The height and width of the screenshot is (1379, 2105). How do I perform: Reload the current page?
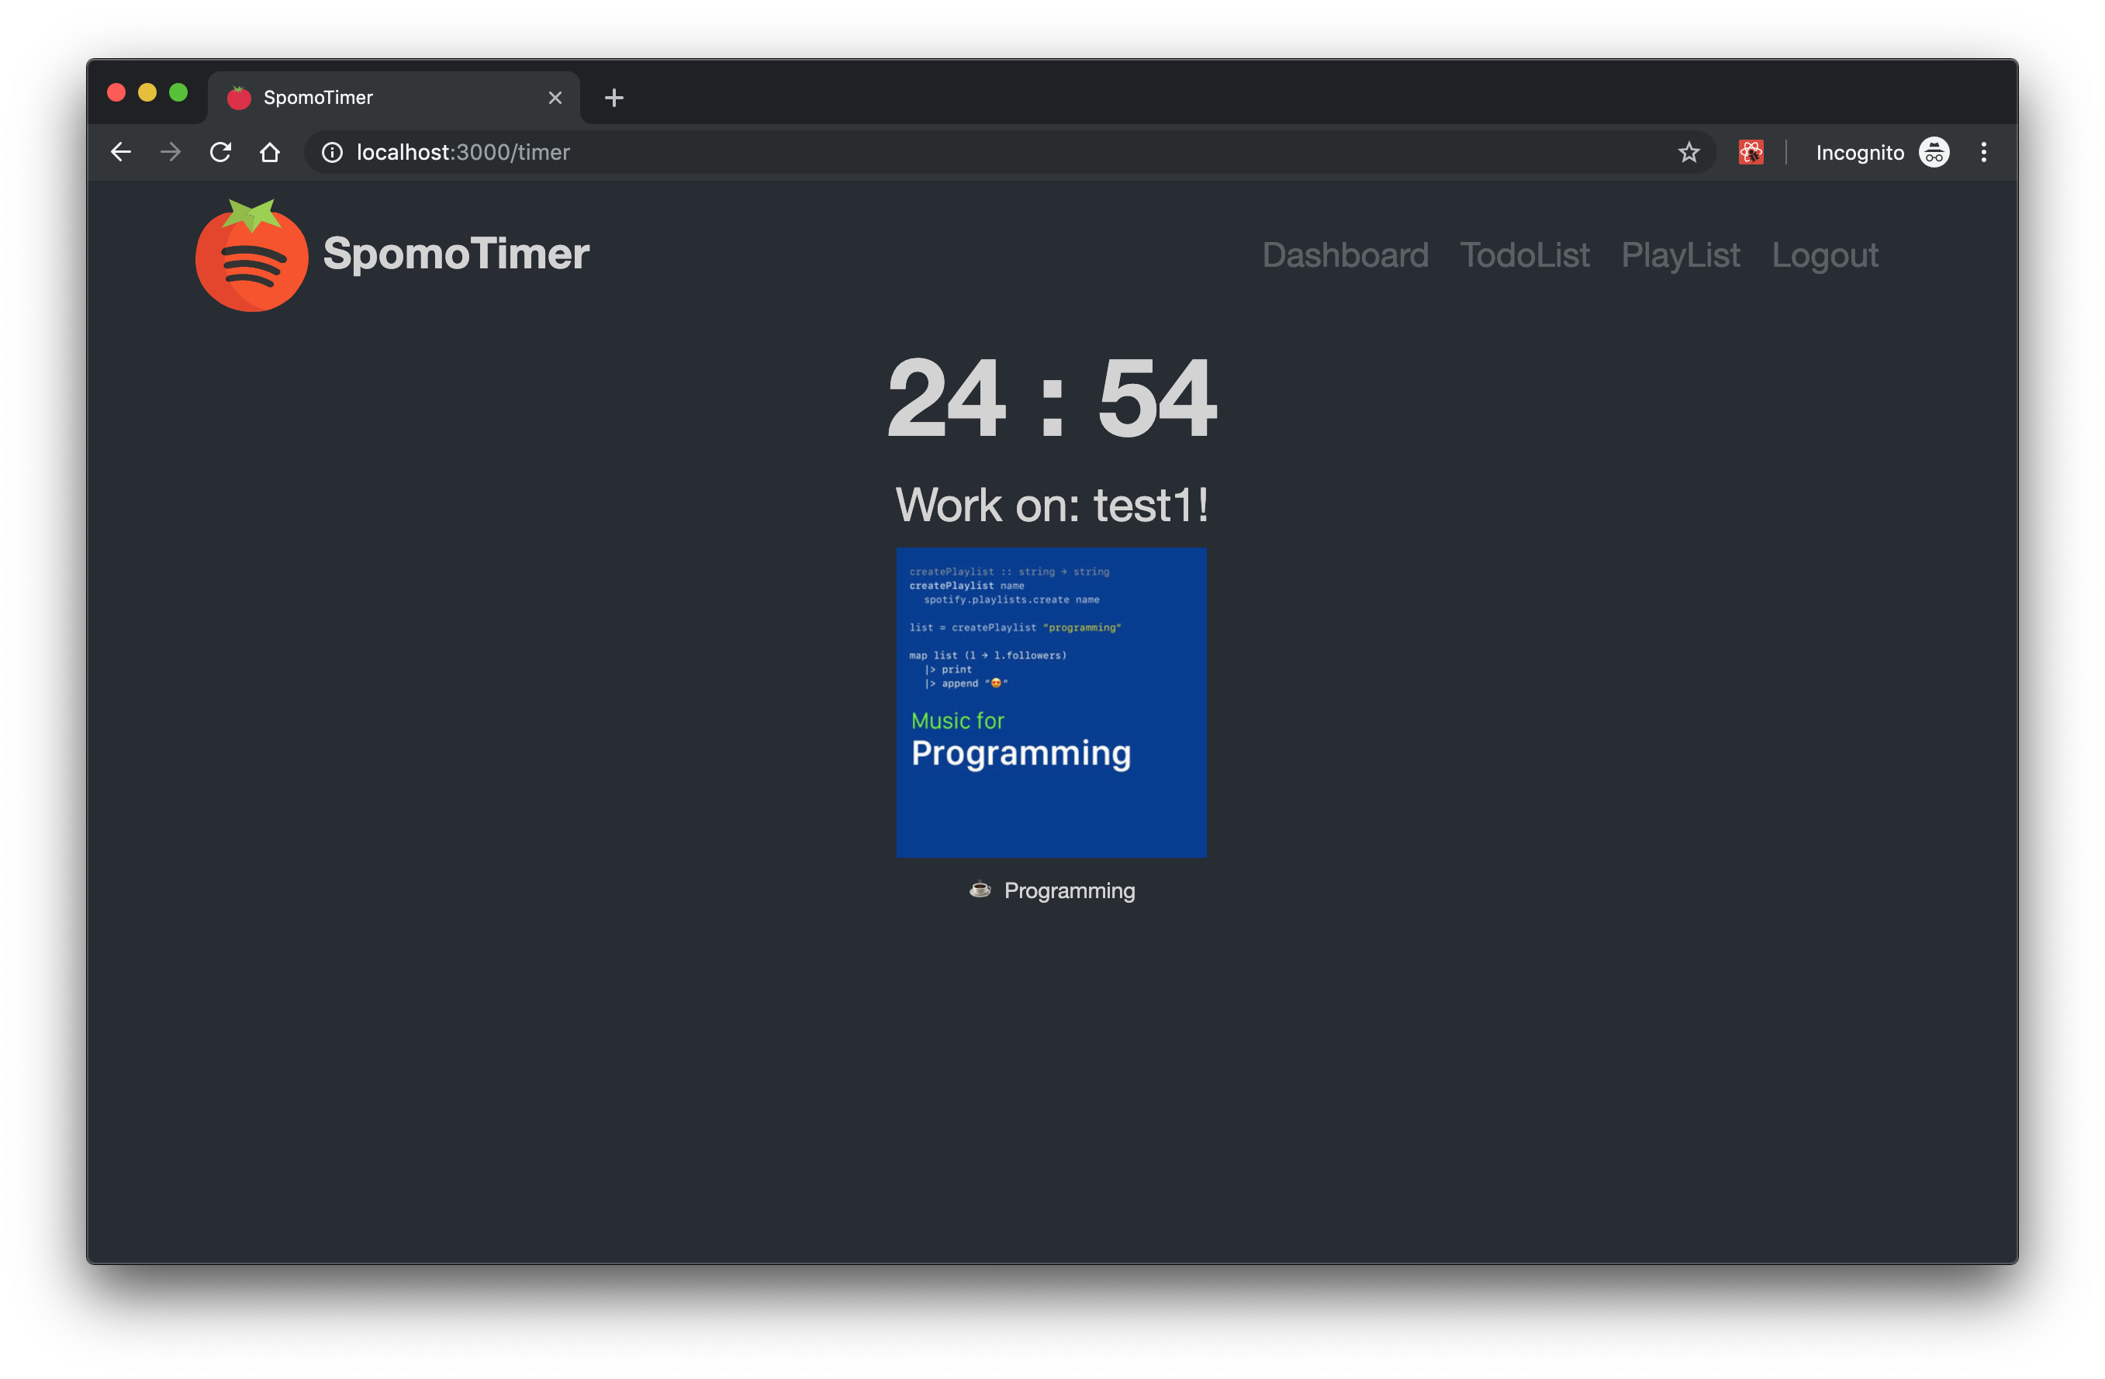pos(220,152)
